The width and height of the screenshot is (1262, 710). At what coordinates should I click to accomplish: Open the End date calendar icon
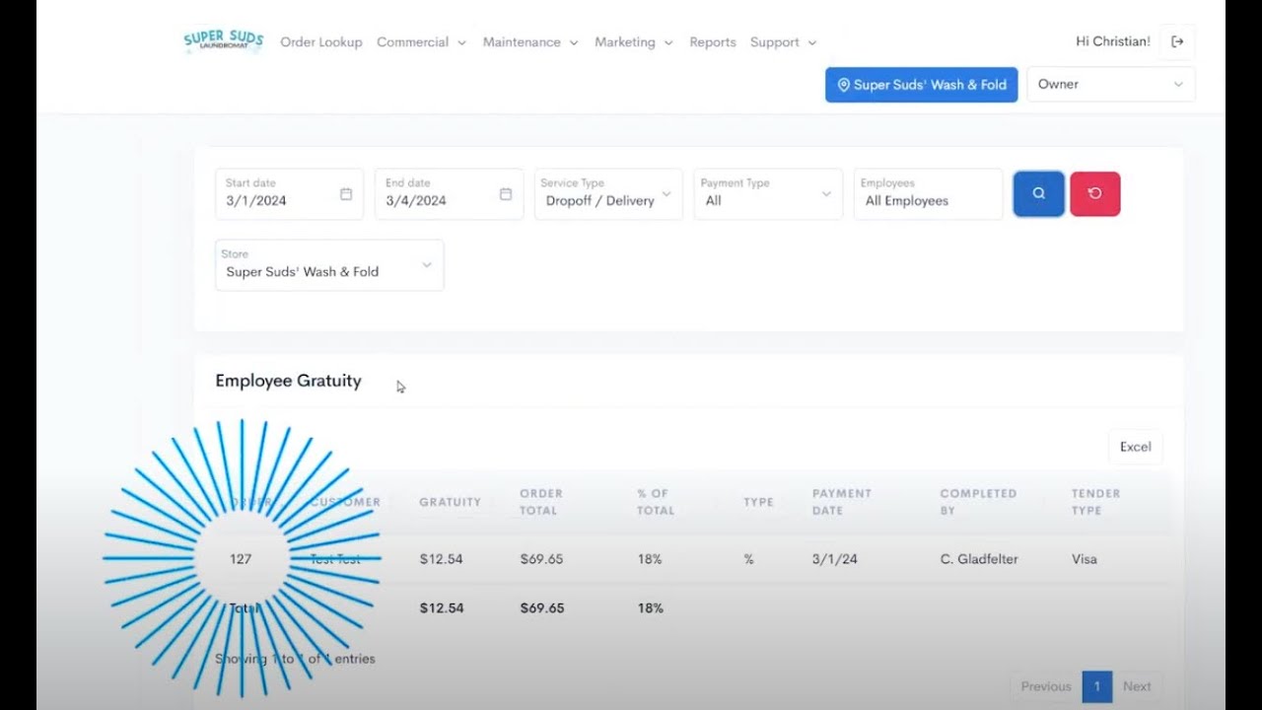pos(506,194)
